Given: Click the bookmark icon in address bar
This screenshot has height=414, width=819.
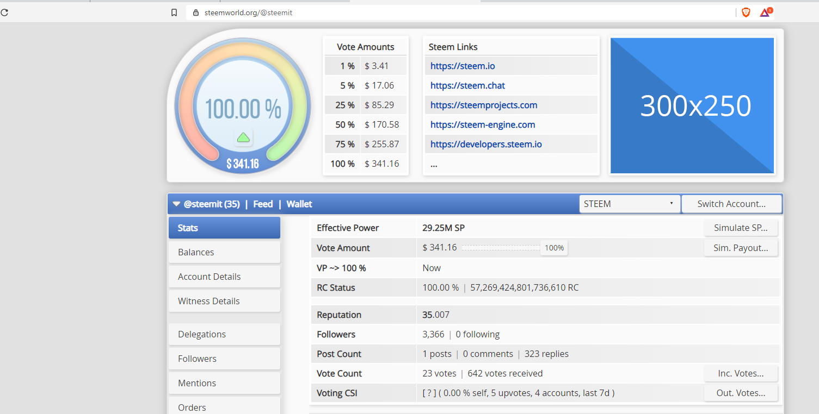Looking at the screenshot, I should [174, 12].
